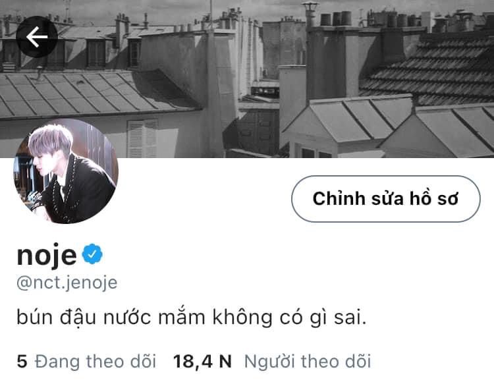Viewport: 494px width, 390px height.
Task: Click the Người theo dõi label
Action: (x=308, y=361)
